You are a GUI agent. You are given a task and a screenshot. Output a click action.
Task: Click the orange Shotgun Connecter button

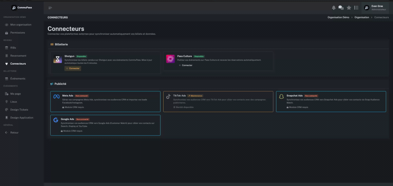(73, 68)
